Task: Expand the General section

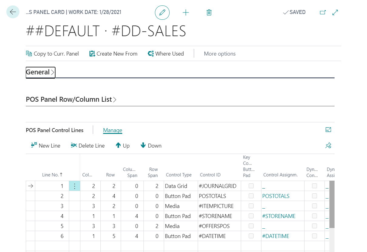Action: [x=40, y=72]
